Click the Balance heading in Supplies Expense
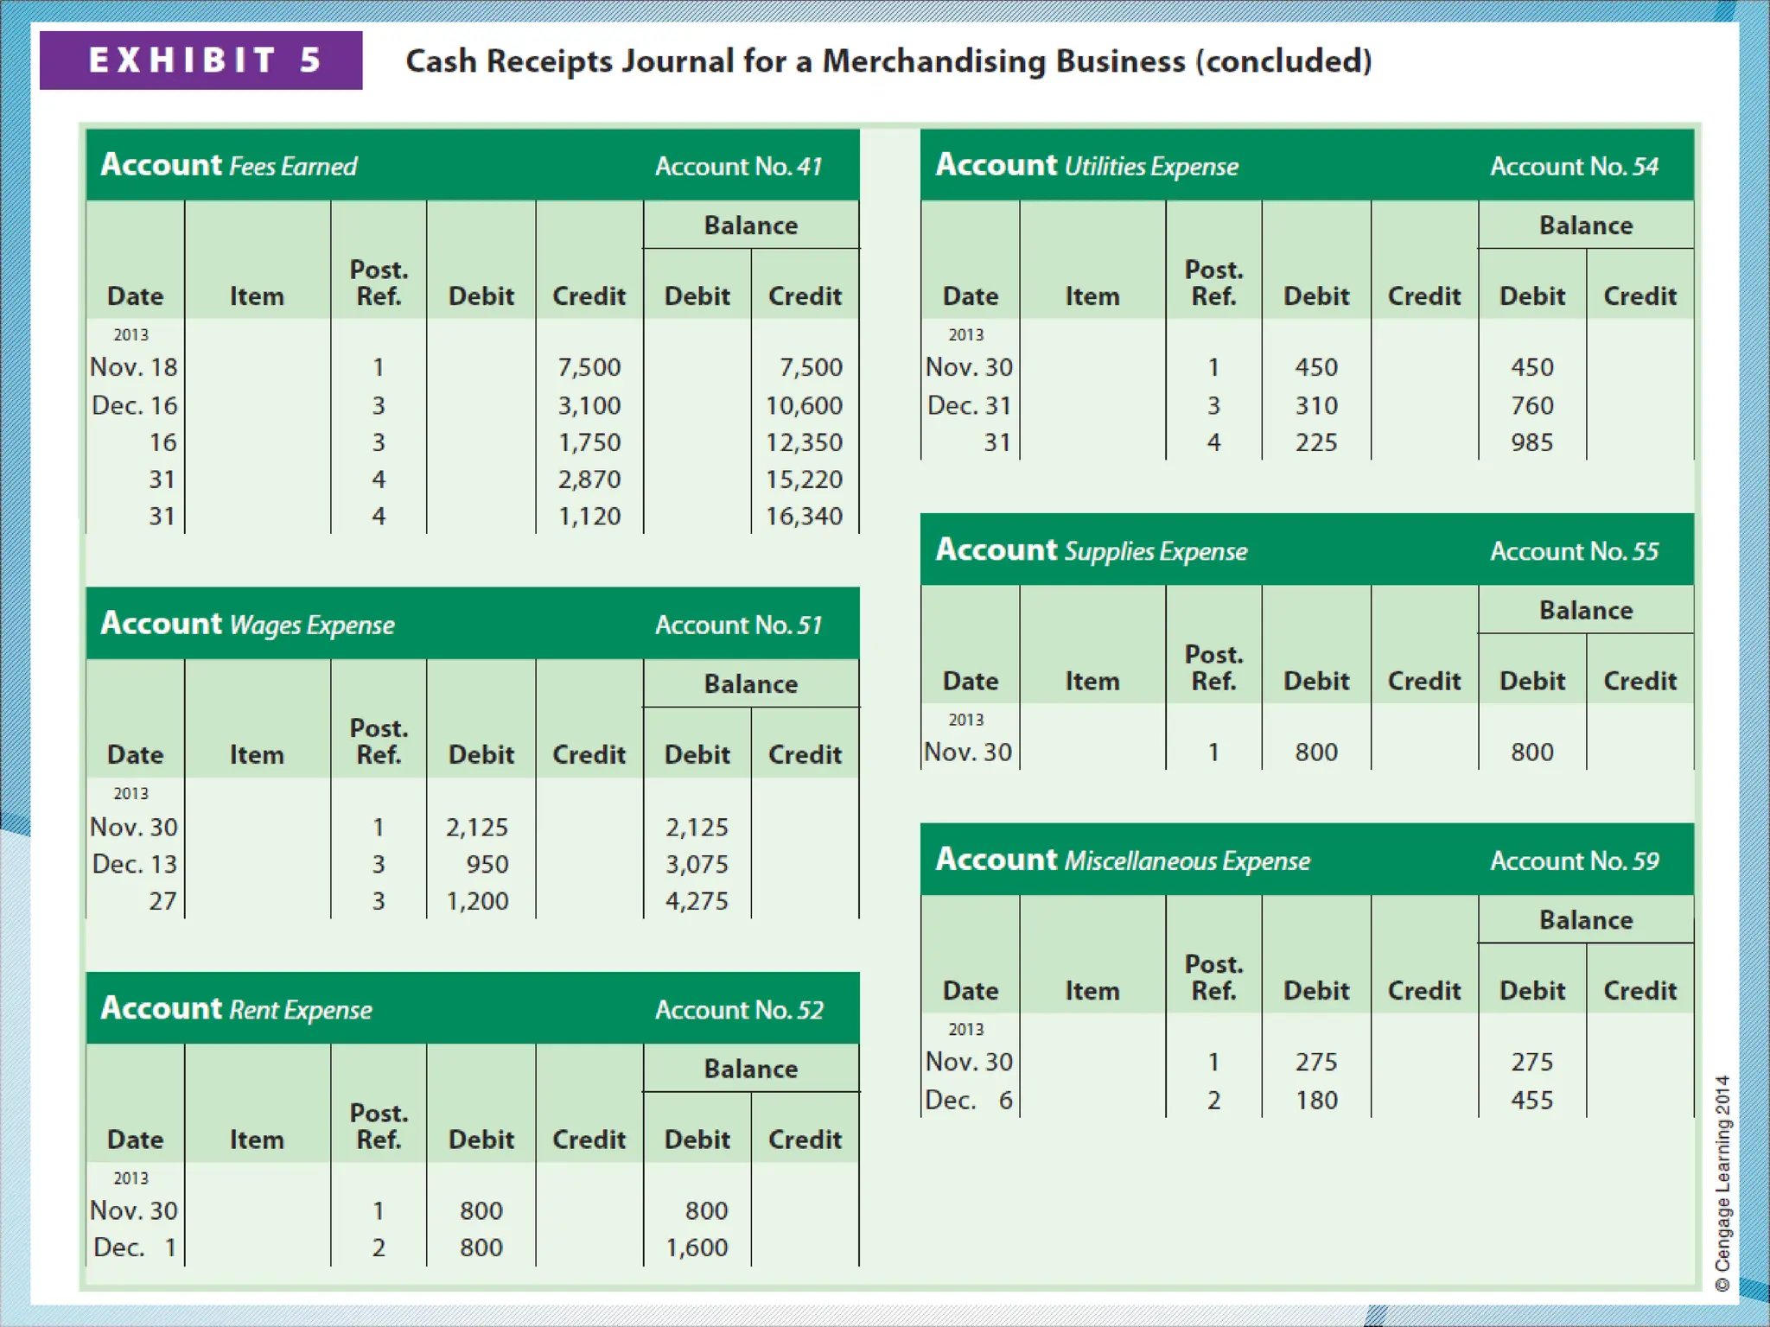 click(x=1586, y=611)
